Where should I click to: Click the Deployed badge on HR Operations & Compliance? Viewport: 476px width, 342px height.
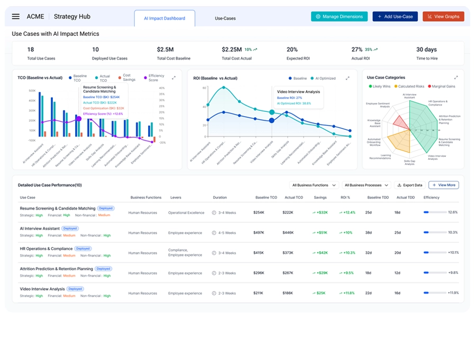click(x=83, y=248)
